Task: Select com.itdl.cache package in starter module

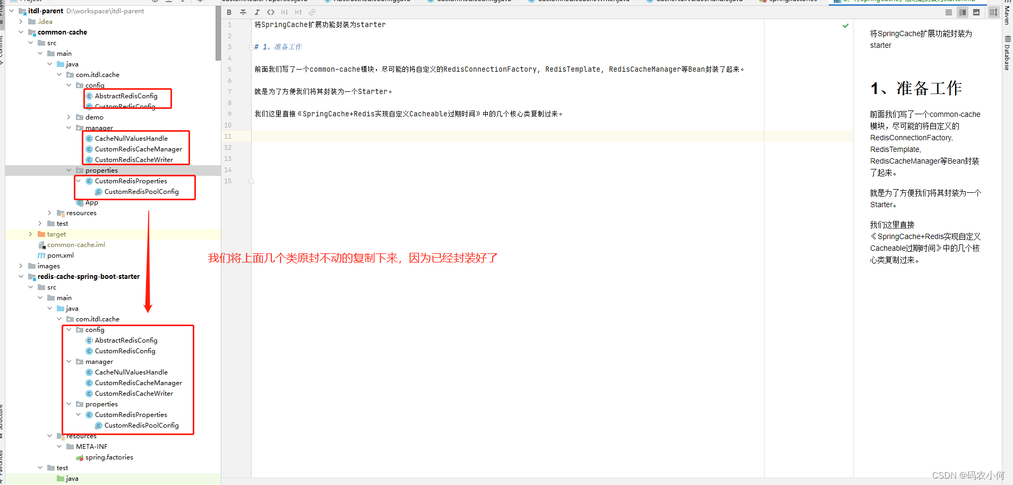Action: pyautogui.click(x=97, y=319)
